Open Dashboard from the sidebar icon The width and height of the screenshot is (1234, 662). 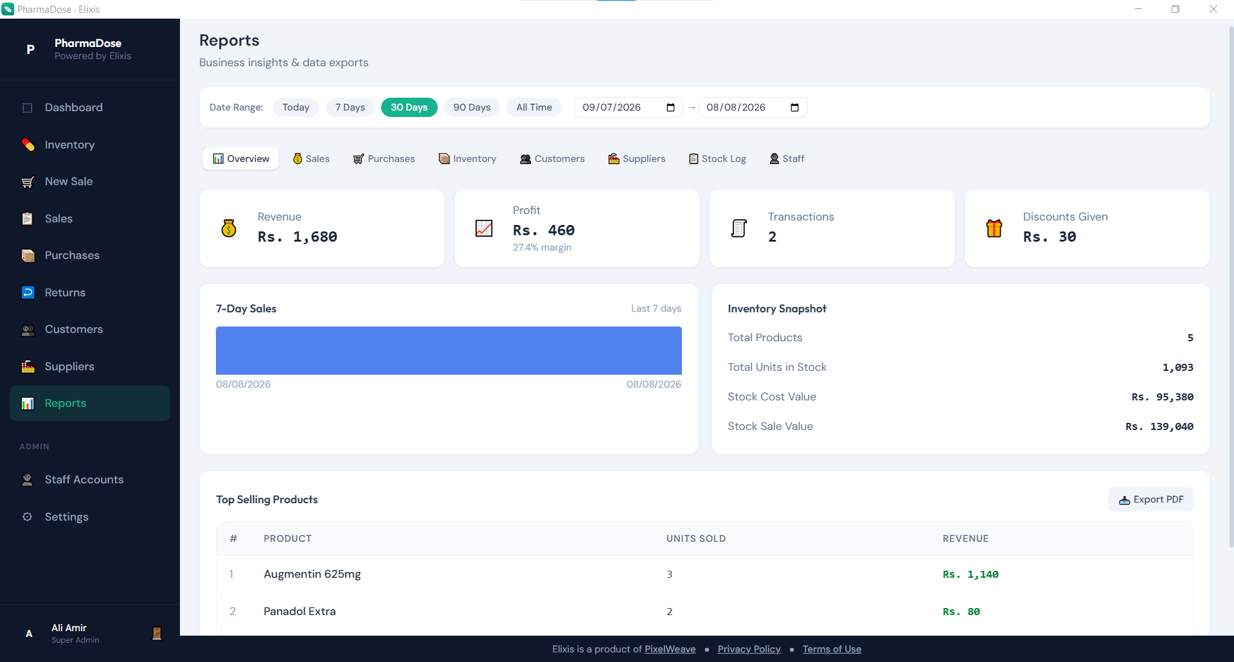(x=28, y=108)
